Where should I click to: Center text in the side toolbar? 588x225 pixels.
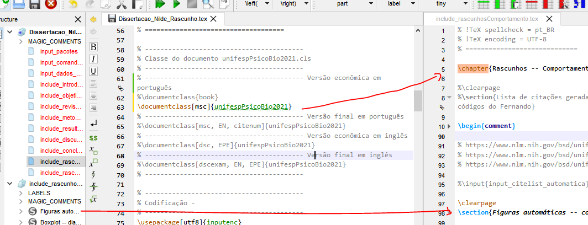pyautogui.click(x=93, y=95)
